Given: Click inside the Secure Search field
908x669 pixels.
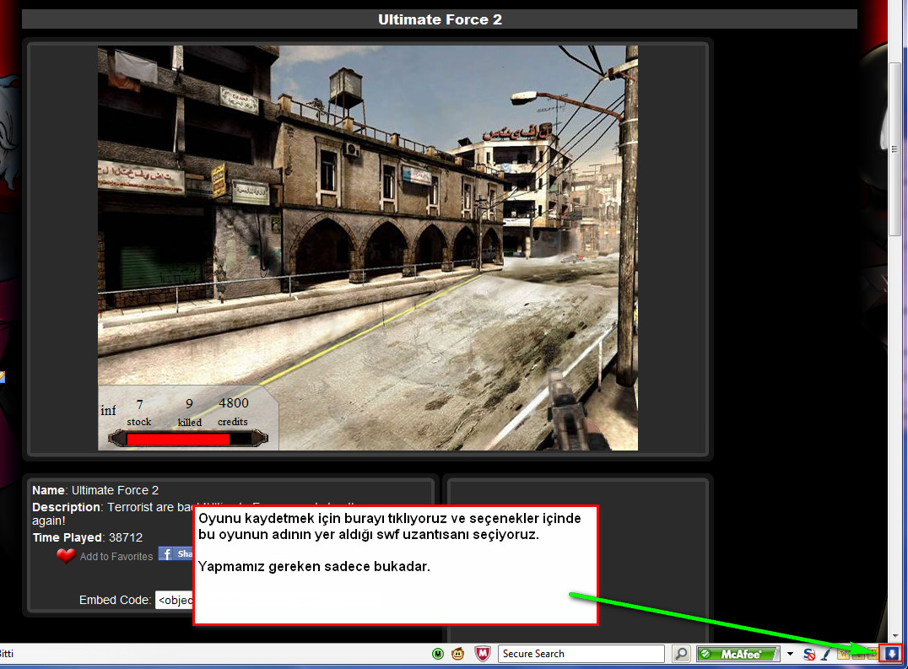Looking at the screenshot, I should [x=581, y=653].
